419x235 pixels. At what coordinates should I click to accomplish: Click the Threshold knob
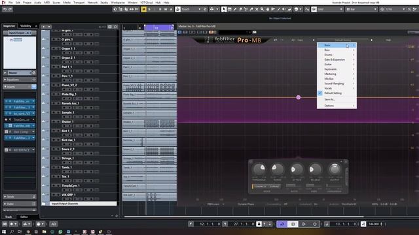click(x=259, y=169)
